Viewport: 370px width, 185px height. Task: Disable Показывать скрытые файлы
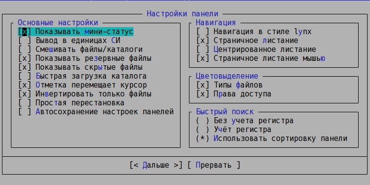click(80, 67)
